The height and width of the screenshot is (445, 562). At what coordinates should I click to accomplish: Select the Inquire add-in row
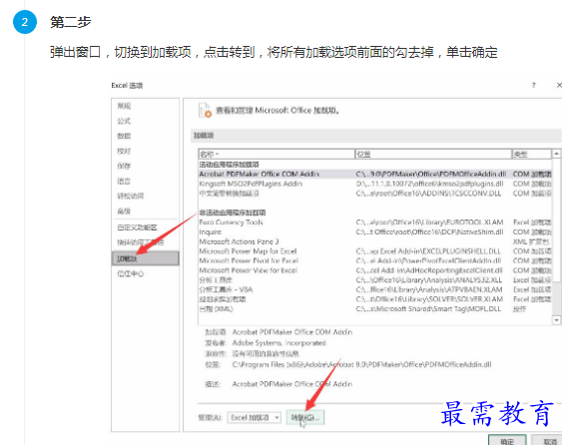point(375,232)
